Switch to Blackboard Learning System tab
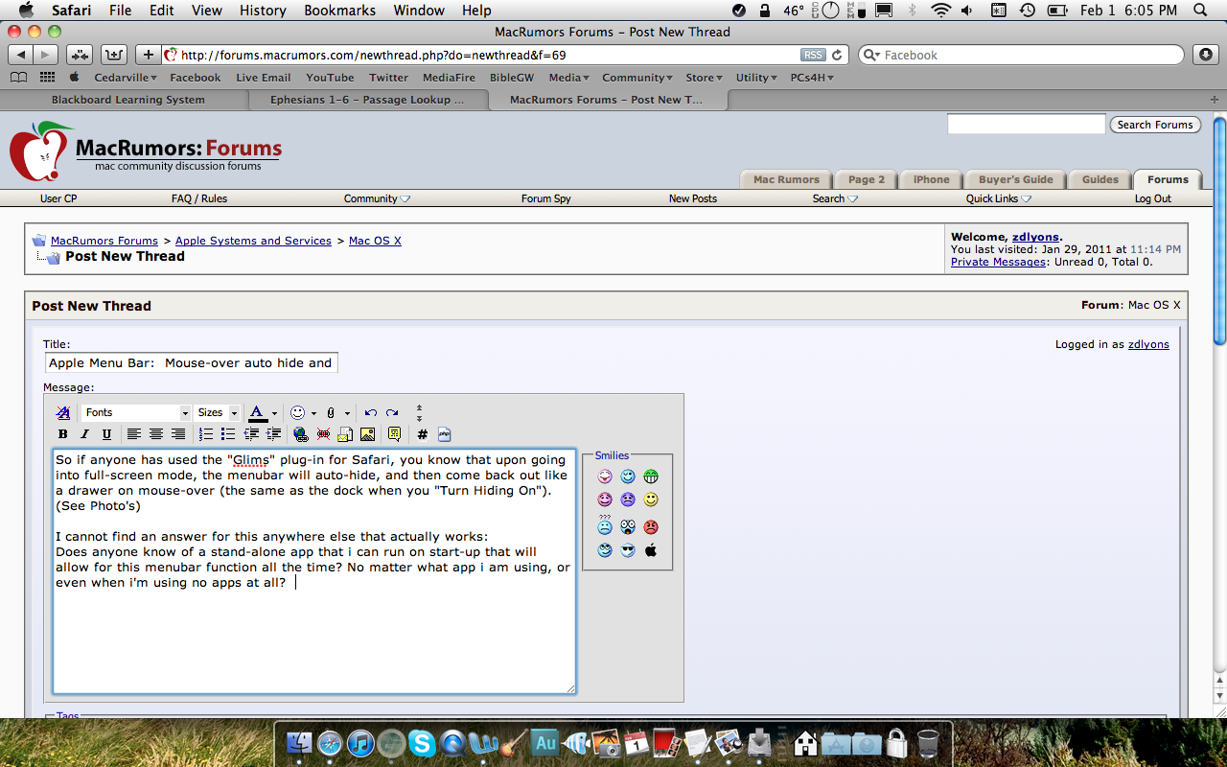The image size is (1227, 767). pyautogui.click(x=127, y=100)
